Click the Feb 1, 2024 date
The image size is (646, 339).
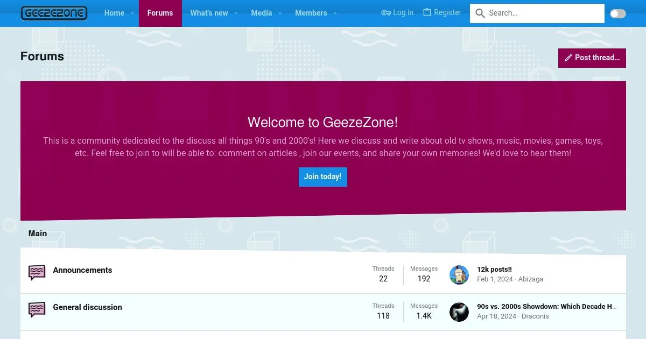pos(495,279)
